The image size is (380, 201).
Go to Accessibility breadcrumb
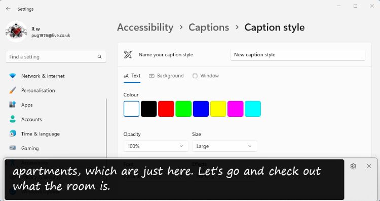click(145, 27)
